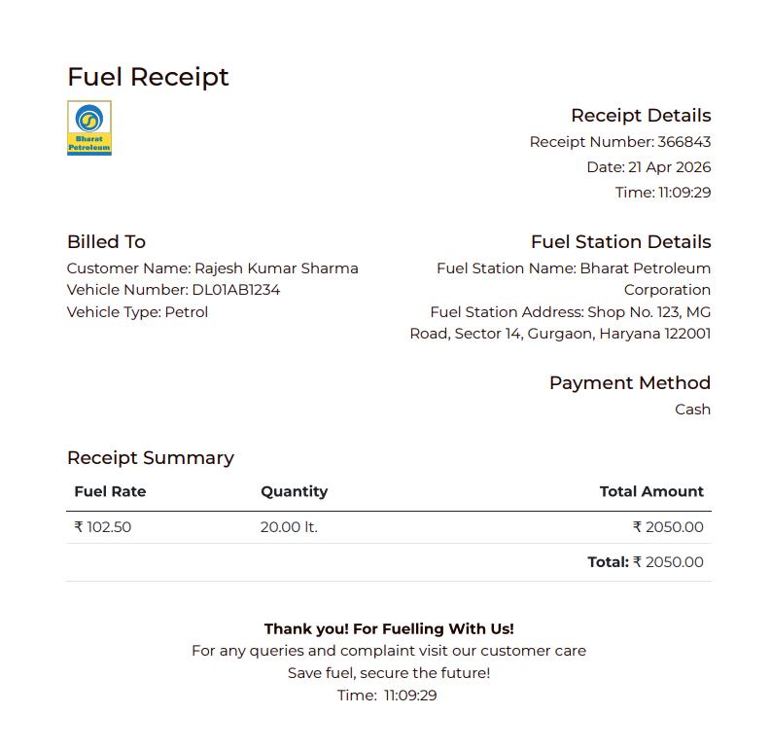Click the Bharat Petroleum logo
The image size is (771, 750).
89,128
